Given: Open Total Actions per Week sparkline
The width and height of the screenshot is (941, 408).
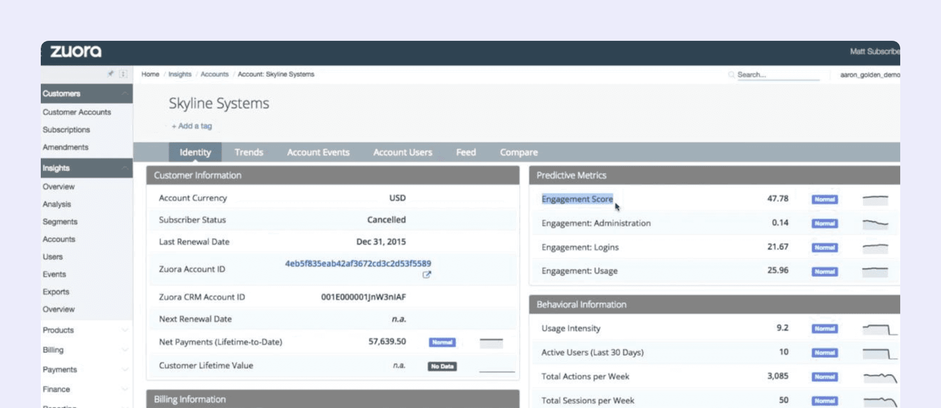Looking at the screenshot, I should click(880, 377).
